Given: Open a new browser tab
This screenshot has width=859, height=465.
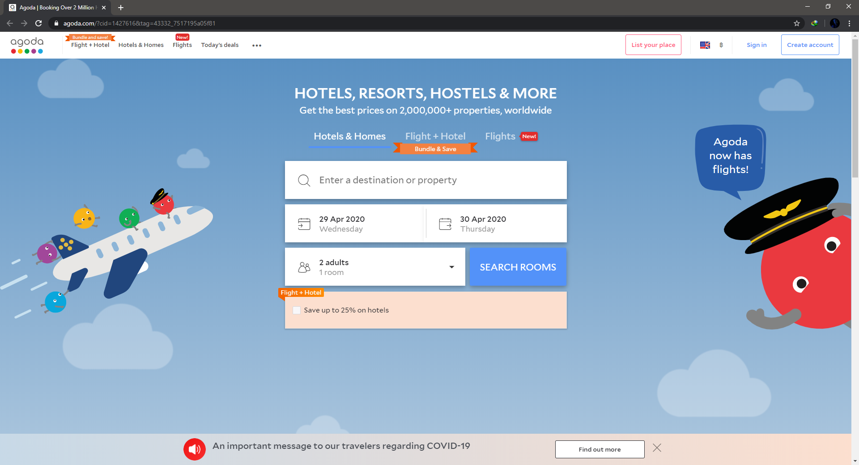Looking at the screenshot, I should click(121, 8).
